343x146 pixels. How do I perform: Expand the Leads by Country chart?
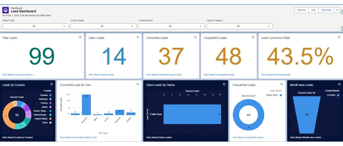(x=51, y=84)
